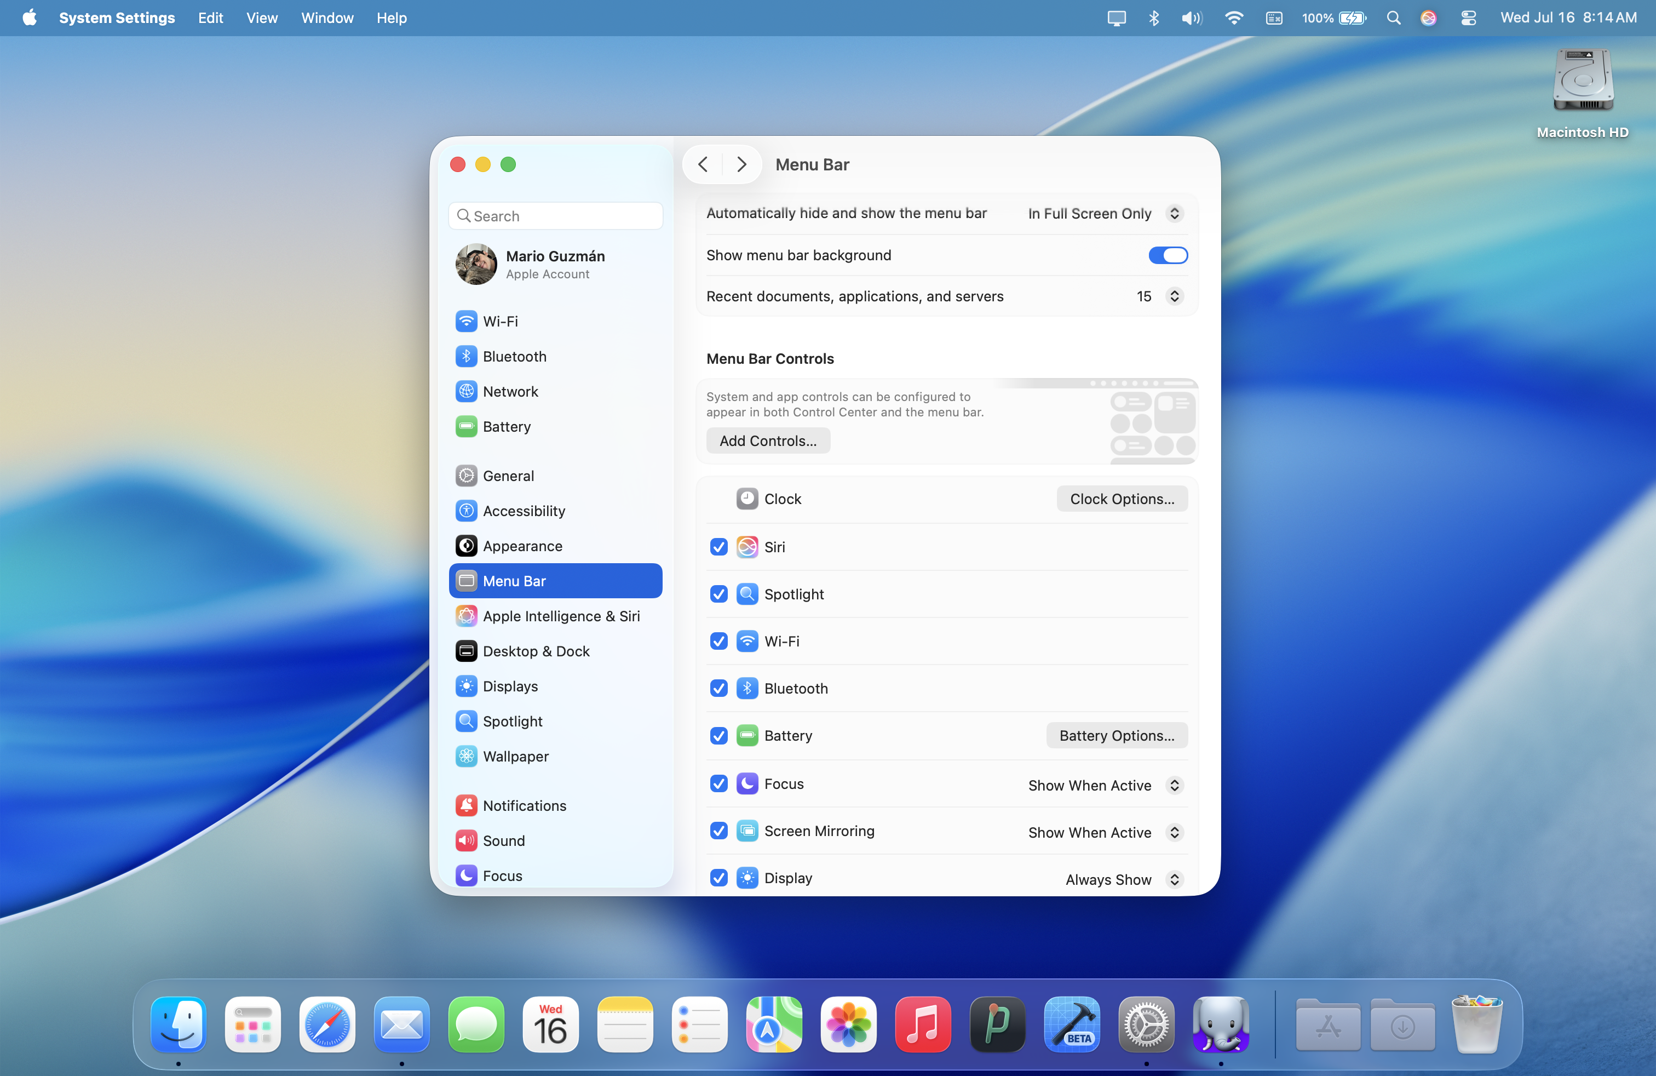Uncheck the Battery menu bar checkbox

click(x=719, y=736)
